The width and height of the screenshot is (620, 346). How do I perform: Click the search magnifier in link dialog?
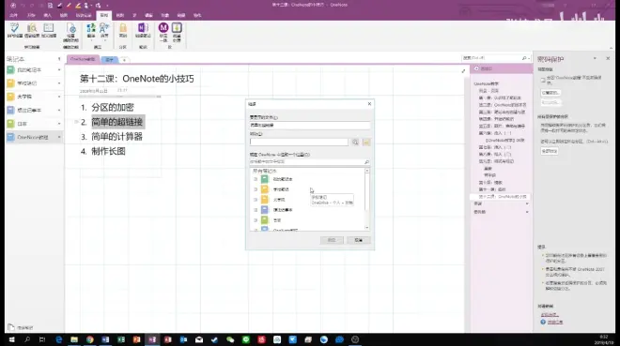click(x=366, y=162)
